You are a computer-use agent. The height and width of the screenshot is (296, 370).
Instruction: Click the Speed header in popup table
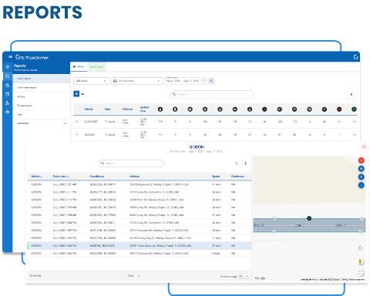click(x=216, y=177)
